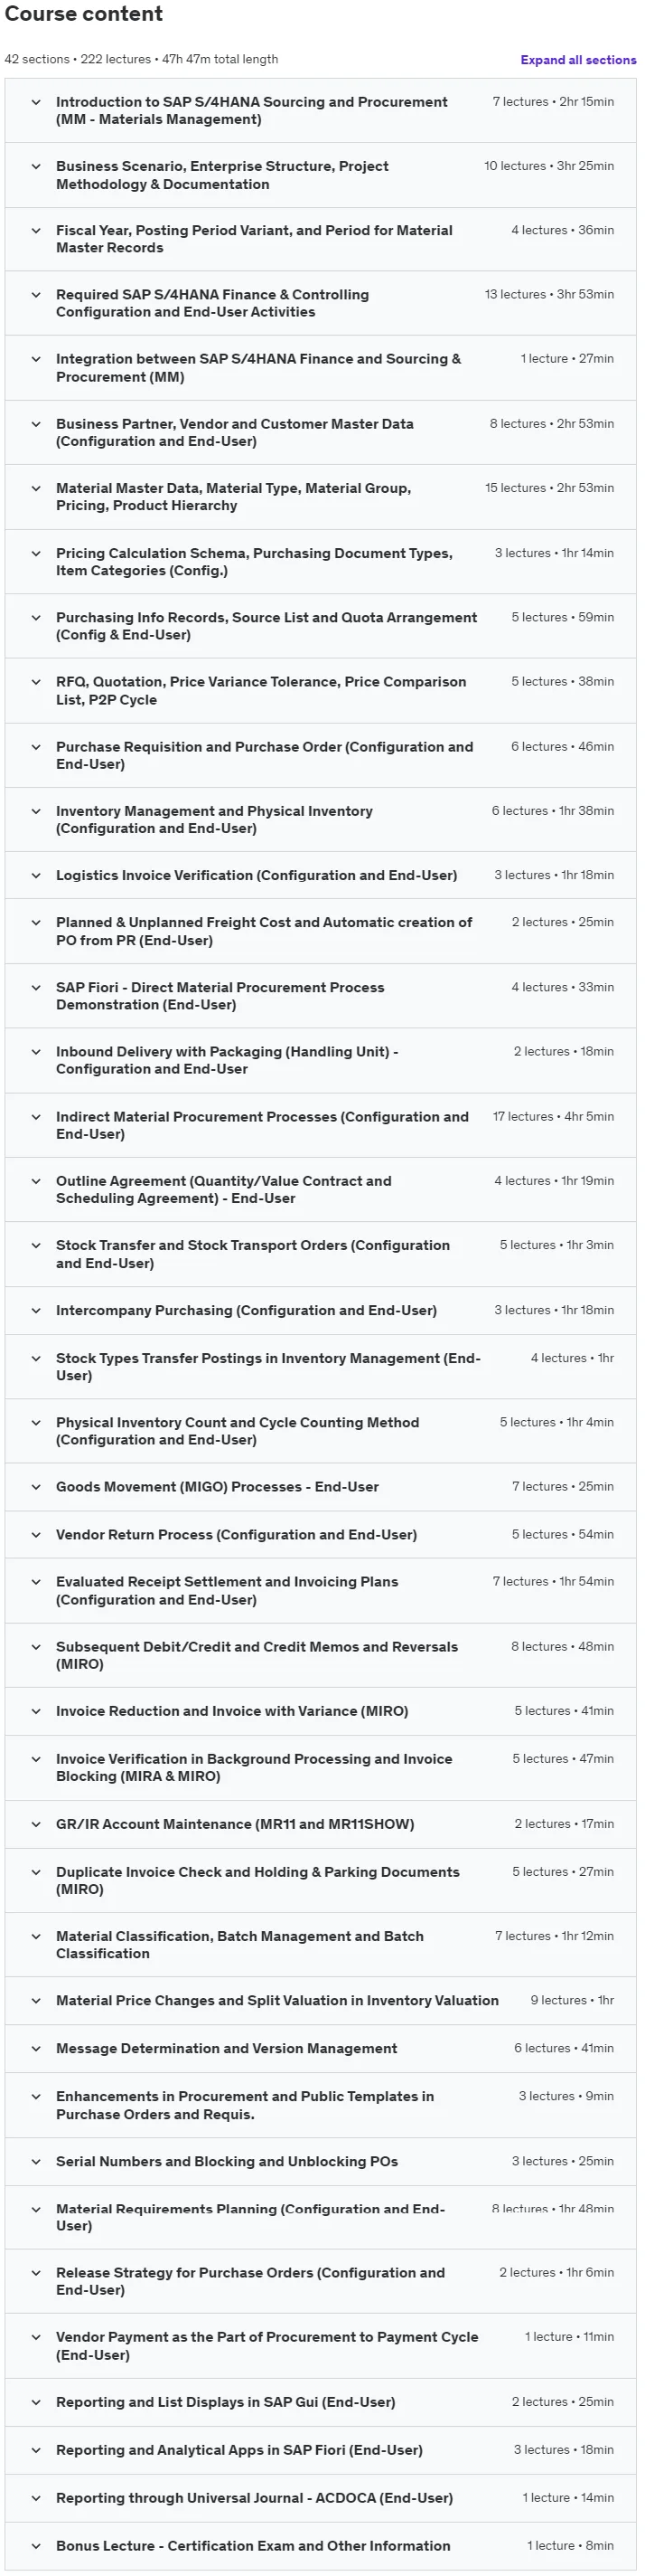Expand the Pricing Calculation Schema section chevron

[x=36, y=553]
